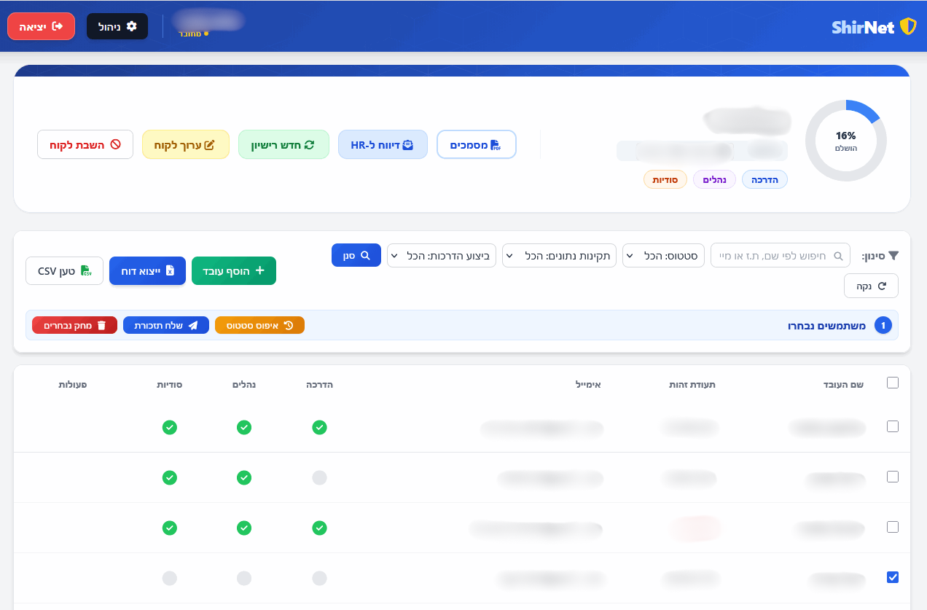Select the נהלים tag pill
The height and width of the screenshot is (610, 927).
click(x=714, y=179)
